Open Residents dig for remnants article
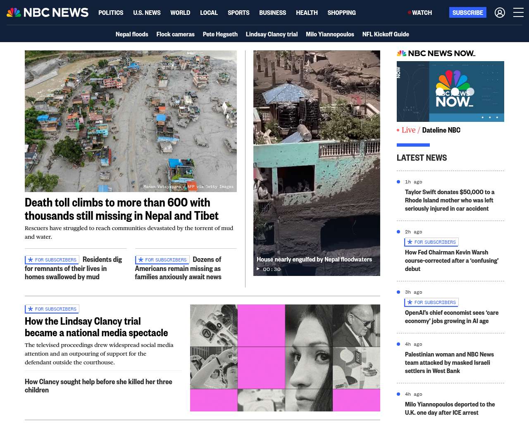The height and width of the screenshot is (423, 529). click(x=74, y=268)
